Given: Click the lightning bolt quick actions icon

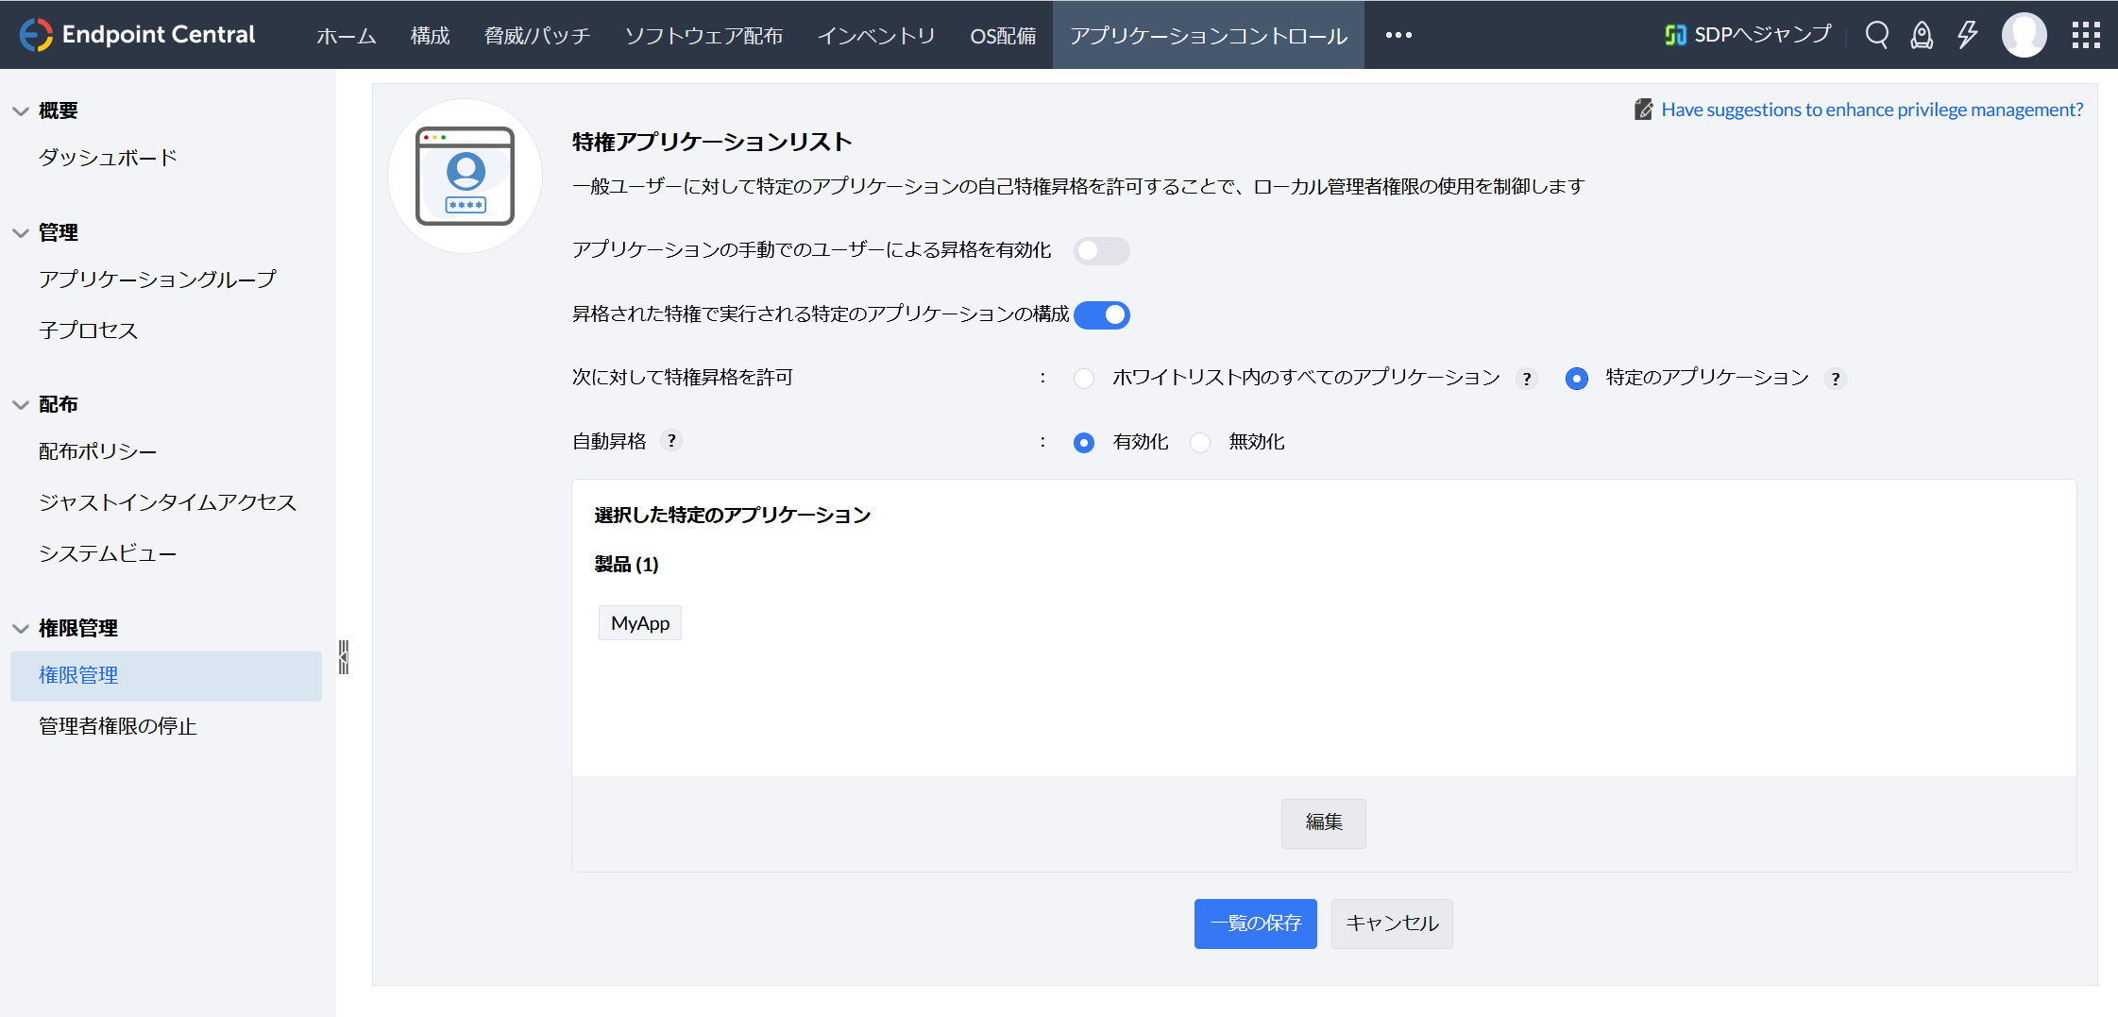Looking at the screenshot, I should [1967, 35].
